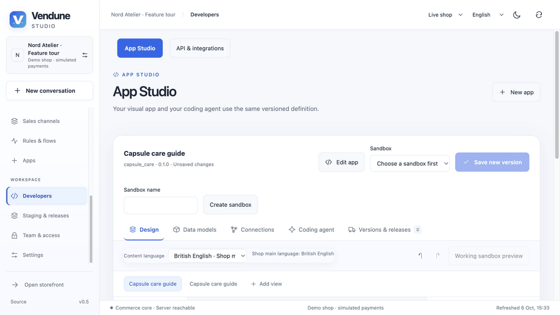Select the unselected Capsule care guide view

[213, 284]
